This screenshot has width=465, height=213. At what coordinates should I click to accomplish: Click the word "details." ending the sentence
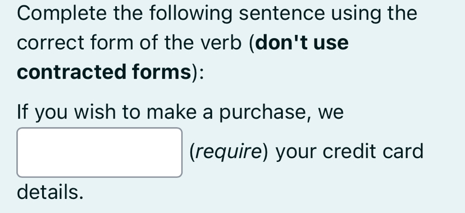coord(50,192)
